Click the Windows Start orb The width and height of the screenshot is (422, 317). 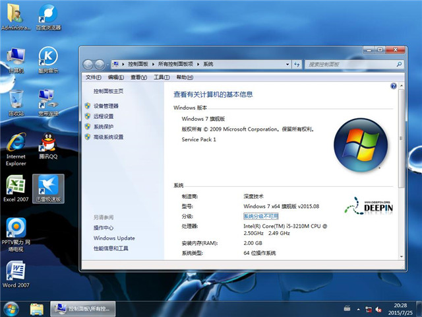(11, 308)
